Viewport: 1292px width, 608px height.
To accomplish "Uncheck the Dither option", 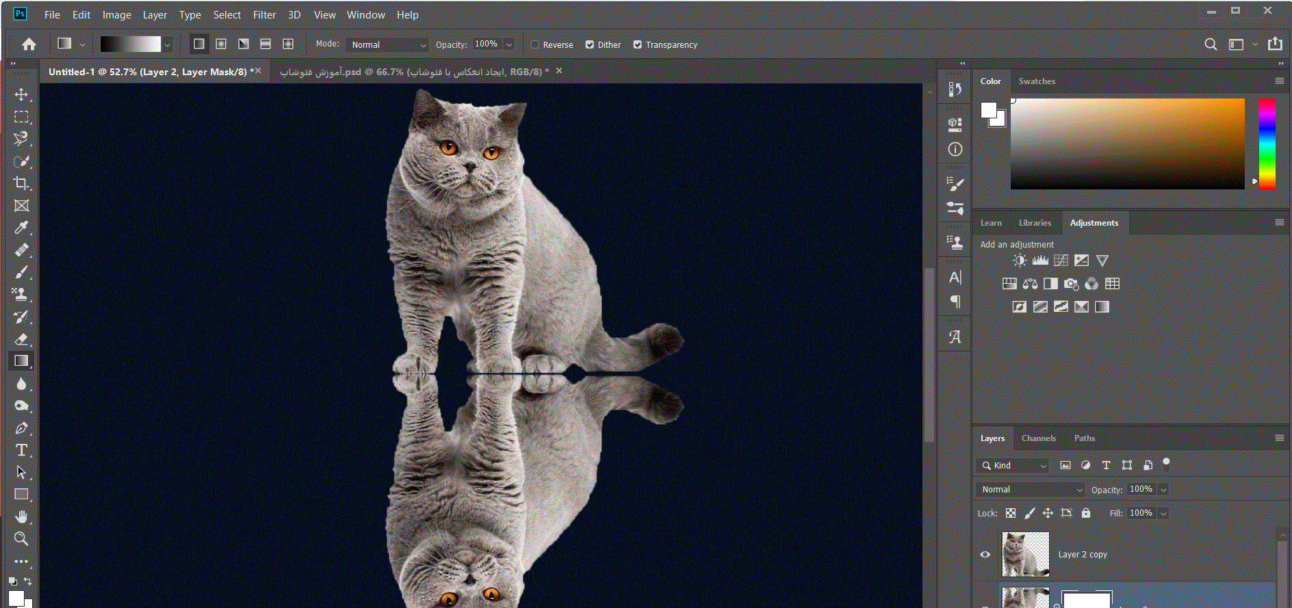I will point(590,44).
